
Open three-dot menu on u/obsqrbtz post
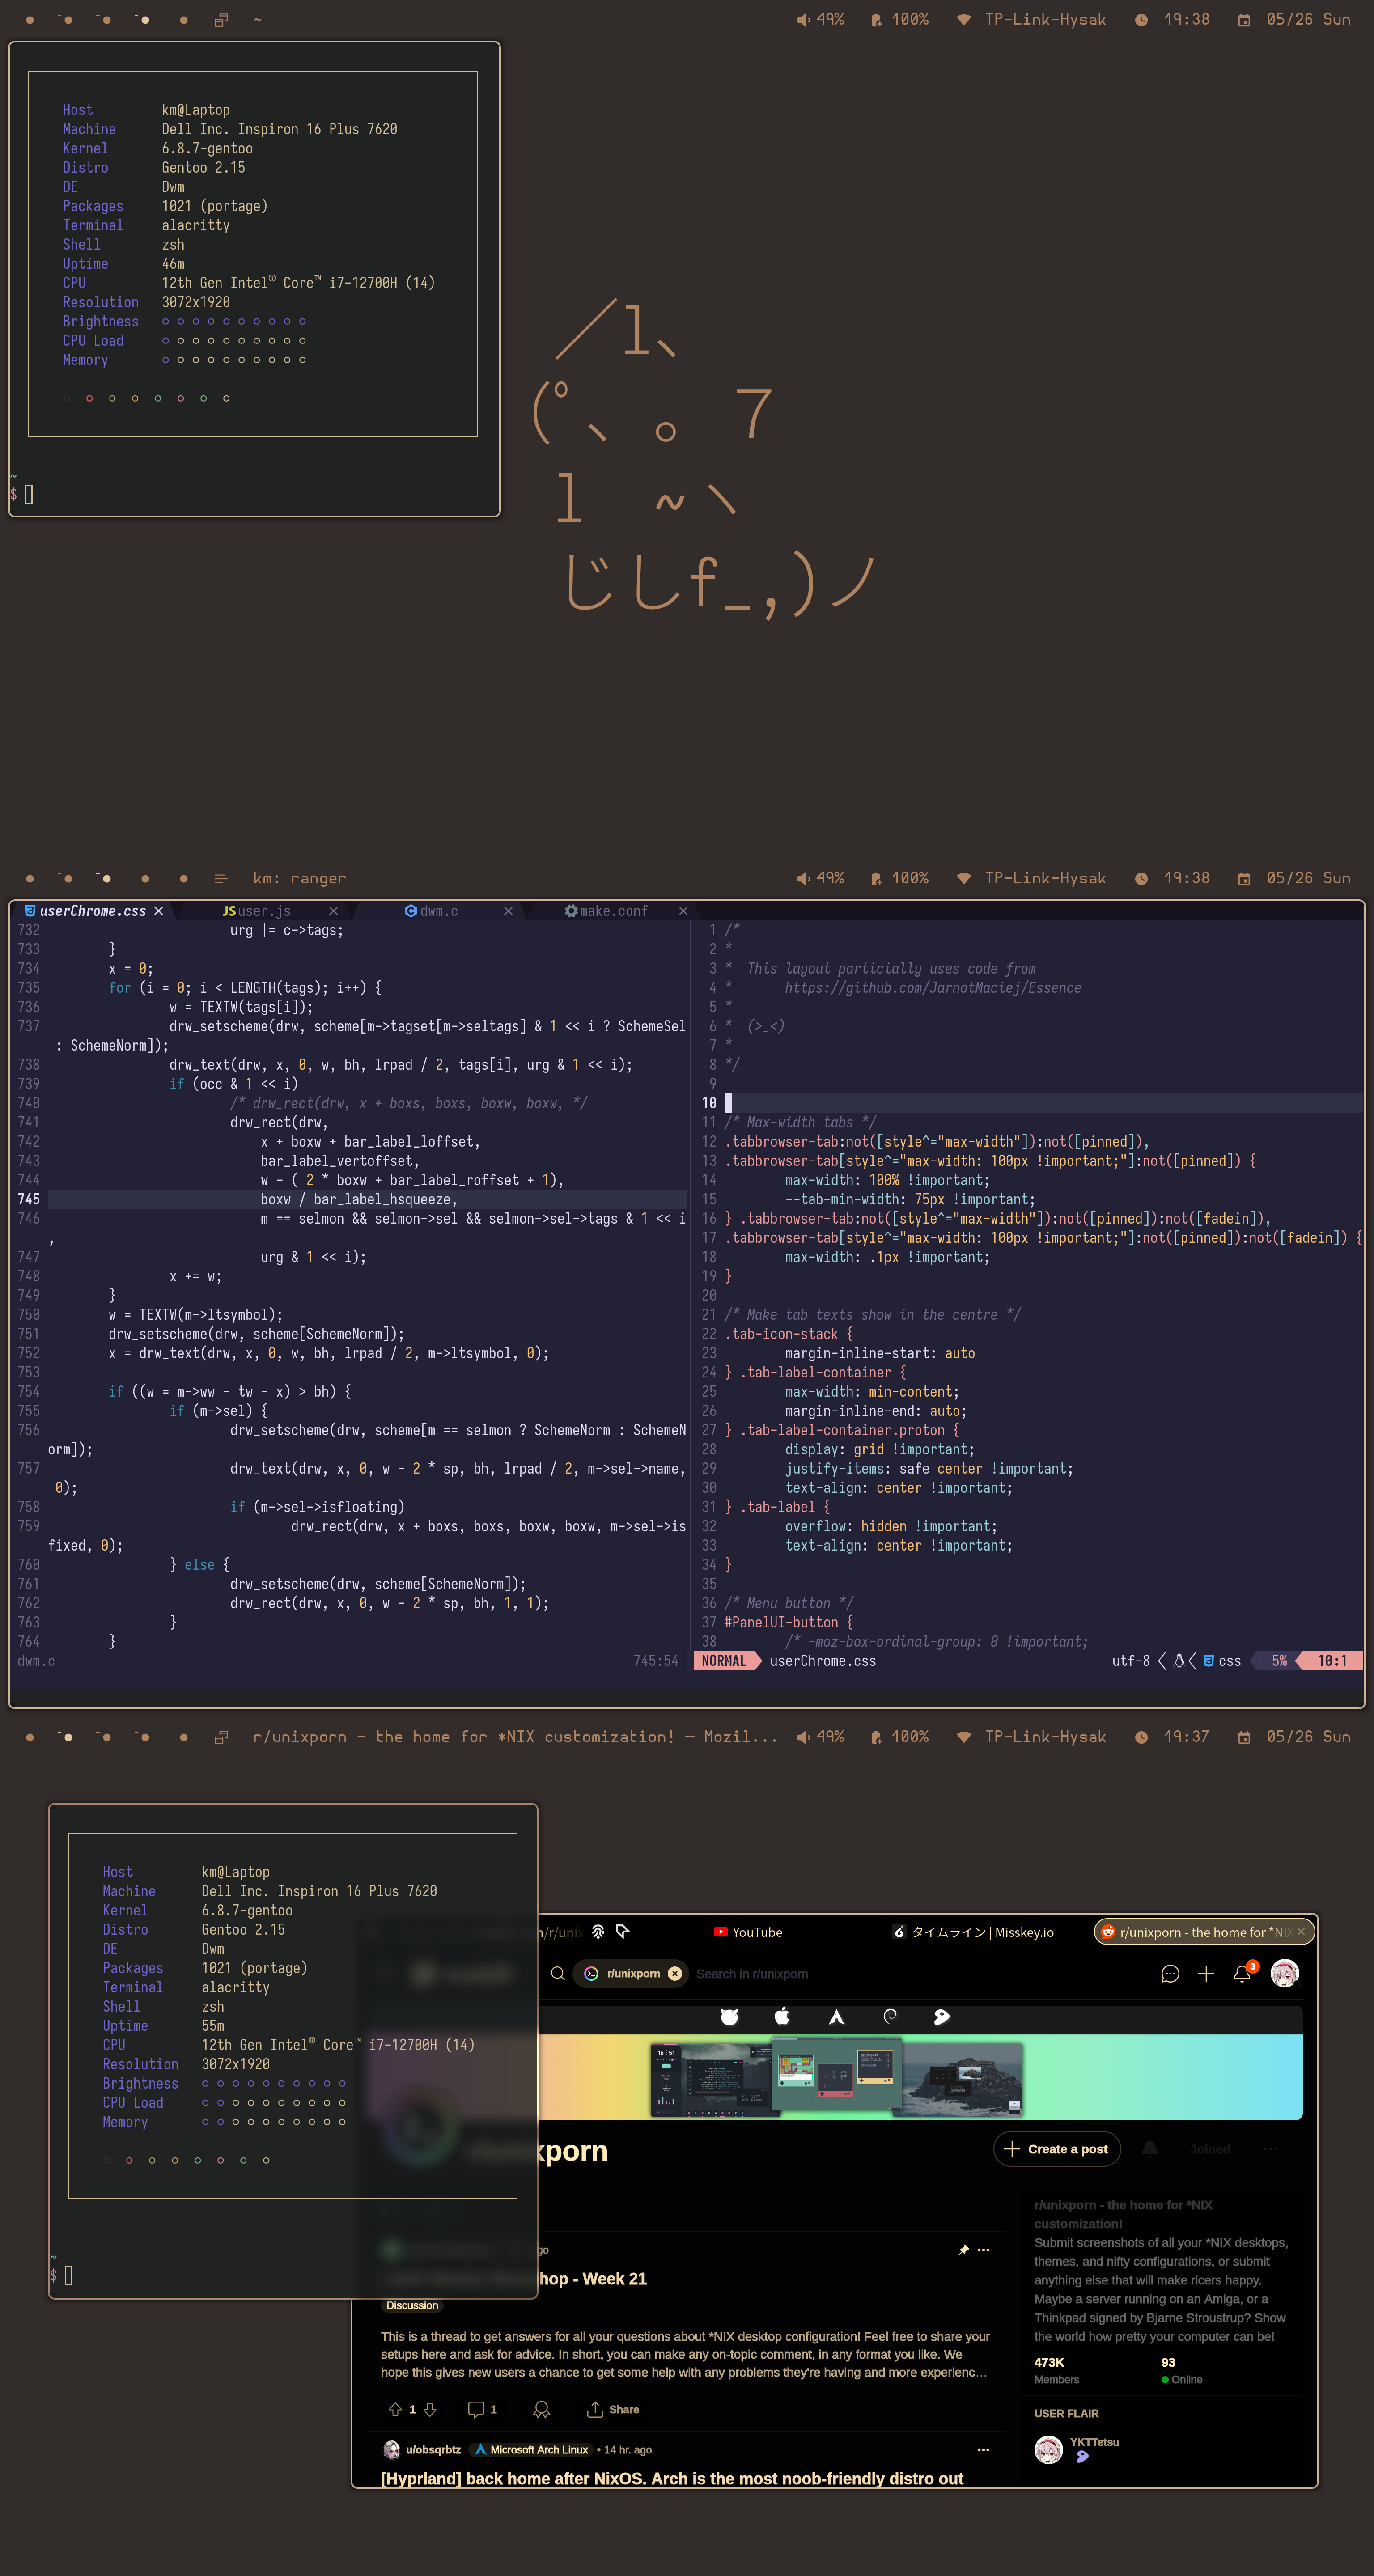(x=983, y=2449)
